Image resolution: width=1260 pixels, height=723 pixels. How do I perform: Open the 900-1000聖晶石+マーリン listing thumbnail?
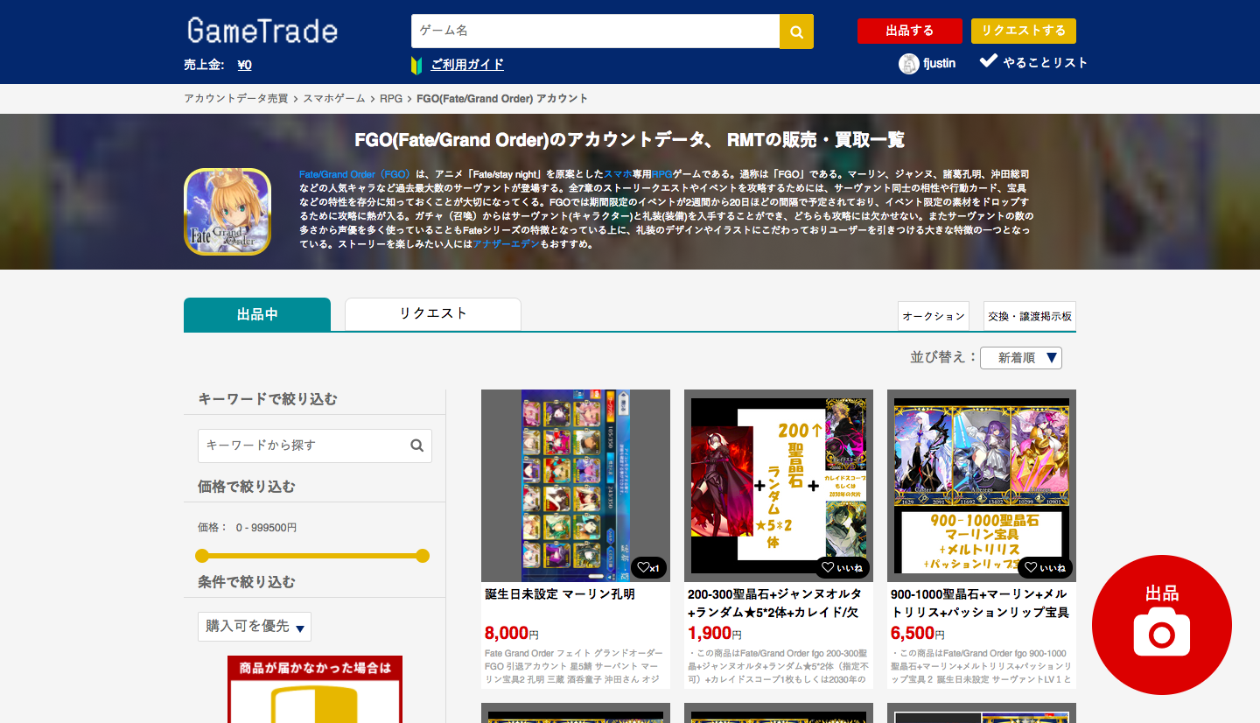pyautogui.click(x=982, y=486)
